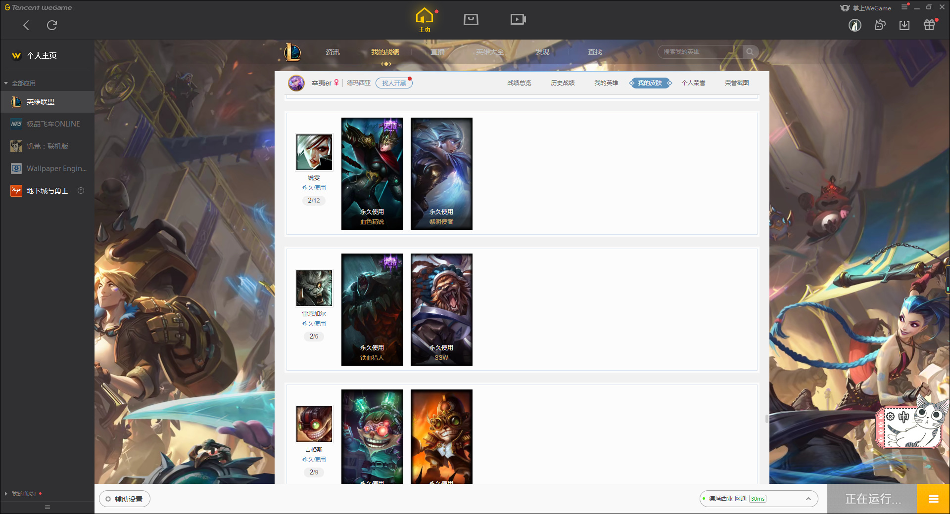Click the settings gear on cat widget
950x514 pixels.
[x=890, y=417]
